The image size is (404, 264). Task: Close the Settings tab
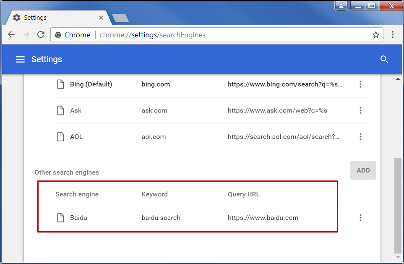click(x=101, y=18)
